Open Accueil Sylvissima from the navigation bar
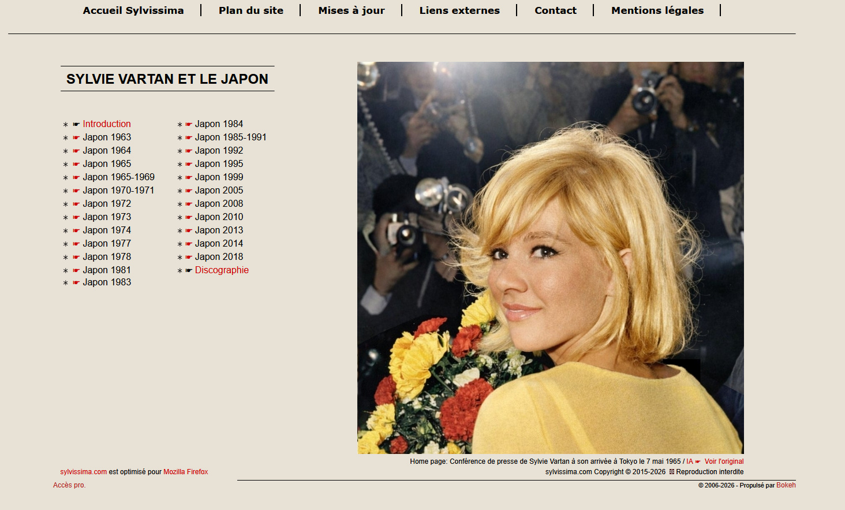 (x=133, y=10)
